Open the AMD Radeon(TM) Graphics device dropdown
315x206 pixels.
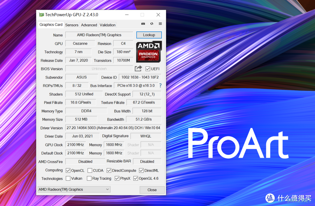(74, 189)
